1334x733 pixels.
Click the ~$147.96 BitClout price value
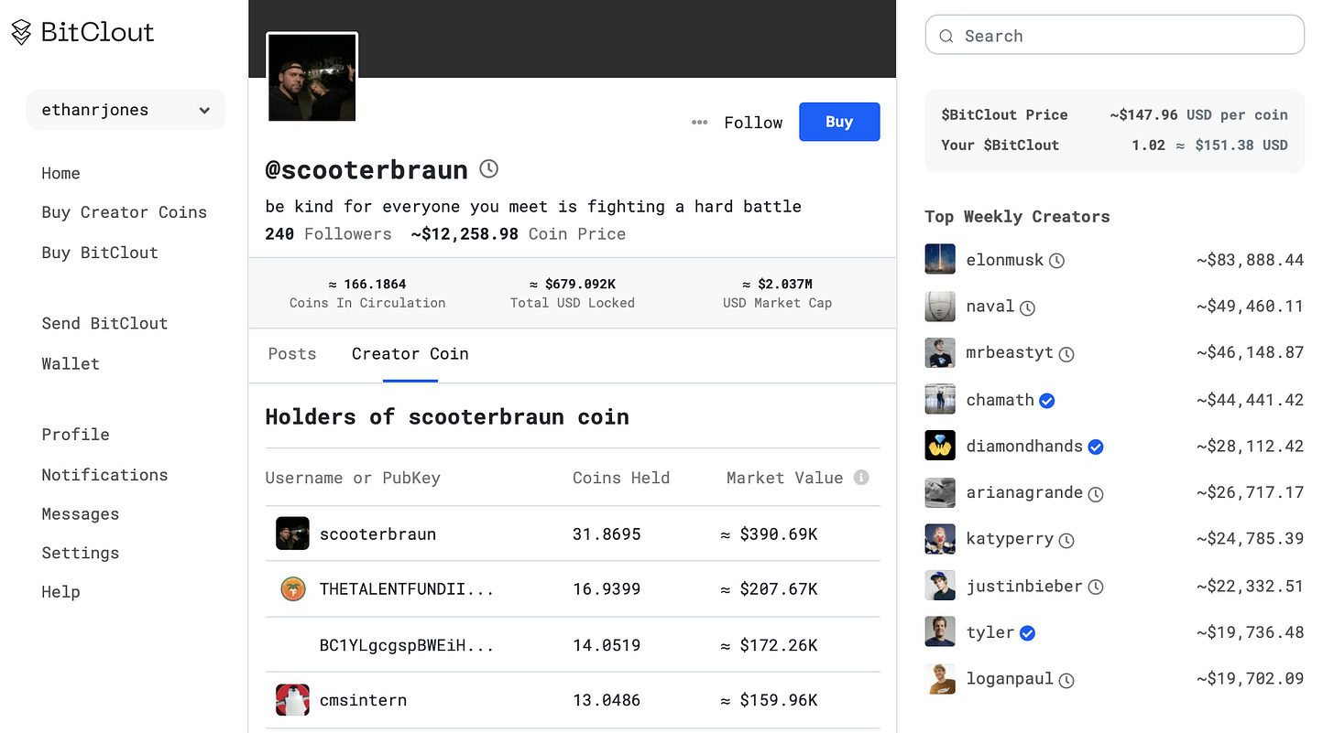(1143, 115)
